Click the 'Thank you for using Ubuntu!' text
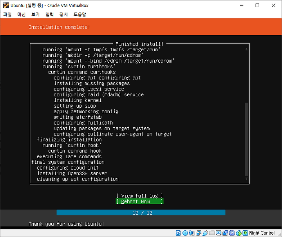282x237 pixels. tap(66, 224)
